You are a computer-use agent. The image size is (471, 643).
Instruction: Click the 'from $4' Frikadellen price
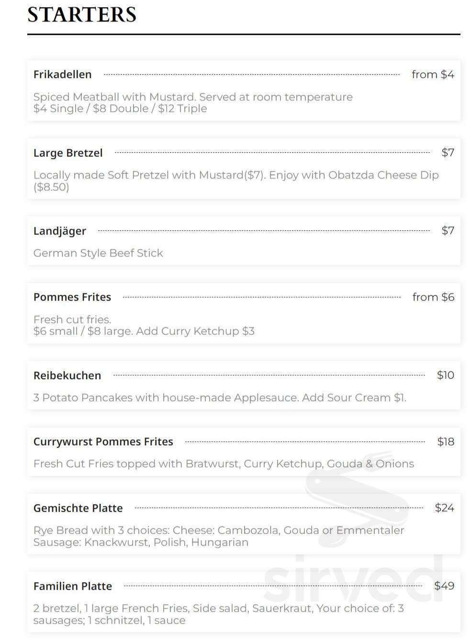click(433, 74)
